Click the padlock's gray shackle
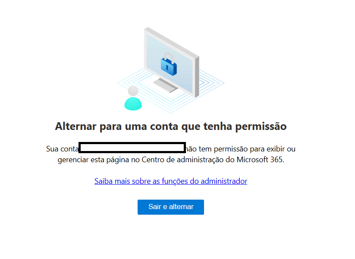Image resolution: width=355 pixels, height=259 pixels. (169, 58)
